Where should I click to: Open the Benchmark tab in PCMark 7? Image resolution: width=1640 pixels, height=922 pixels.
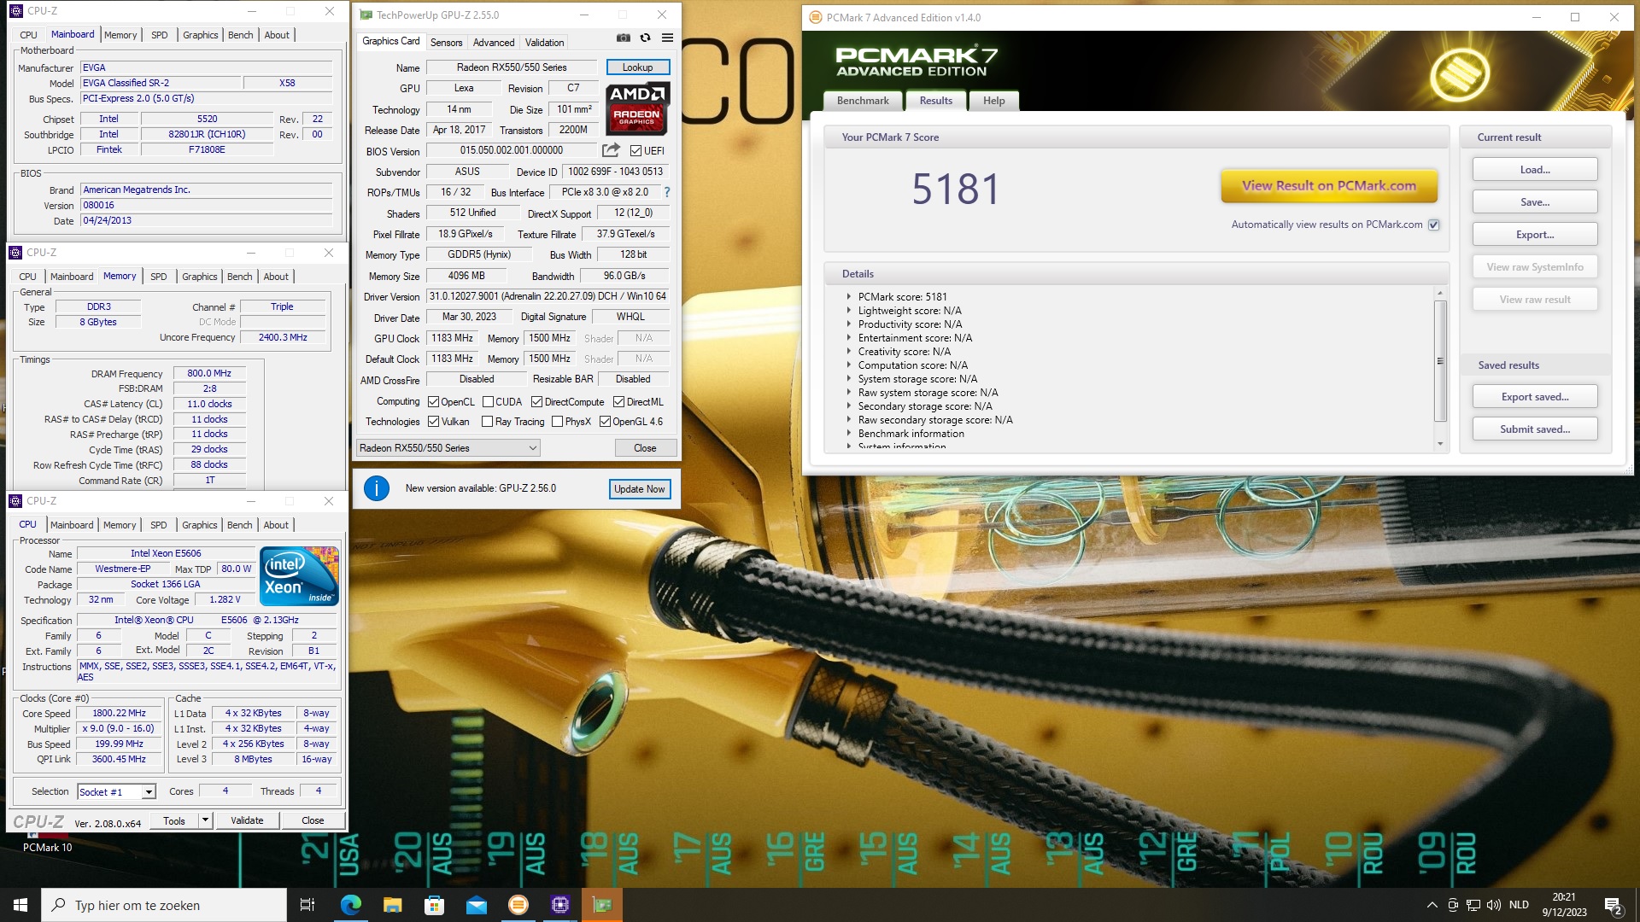pyautogui.click(x=863, y=101)
